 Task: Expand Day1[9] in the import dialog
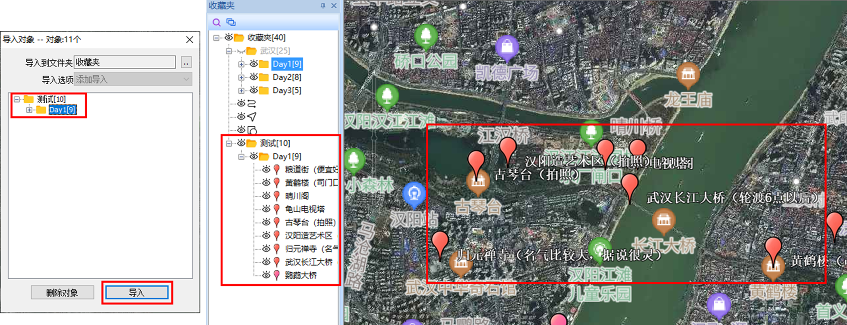click(x=29, y=110)
